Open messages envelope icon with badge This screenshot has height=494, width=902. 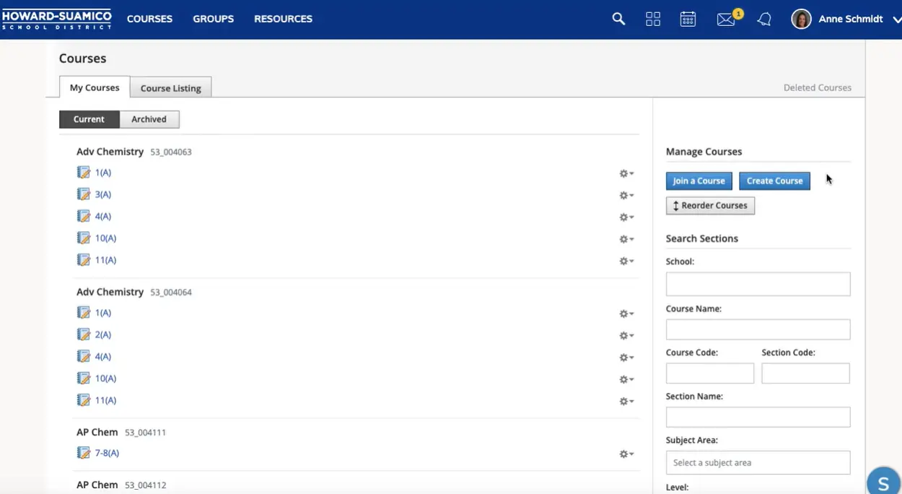(726, 19)
